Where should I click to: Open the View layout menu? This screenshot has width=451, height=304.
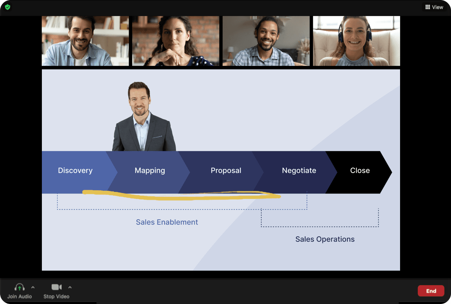(x=434, y=7)
